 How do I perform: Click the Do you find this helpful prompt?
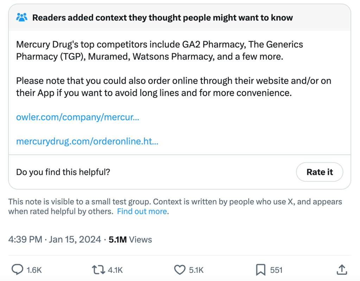tap(63, 172)
